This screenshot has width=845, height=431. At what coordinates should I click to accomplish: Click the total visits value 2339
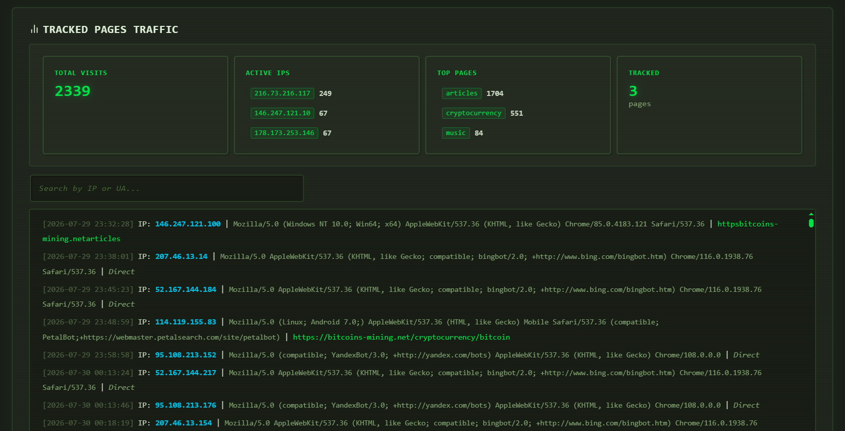(73, 91)
